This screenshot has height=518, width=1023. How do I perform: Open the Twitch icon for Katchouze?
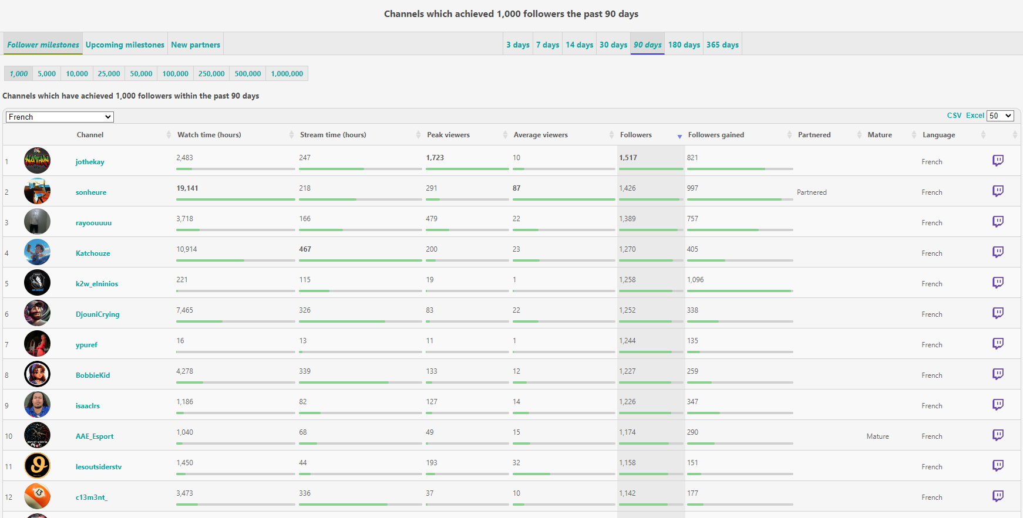998,252
